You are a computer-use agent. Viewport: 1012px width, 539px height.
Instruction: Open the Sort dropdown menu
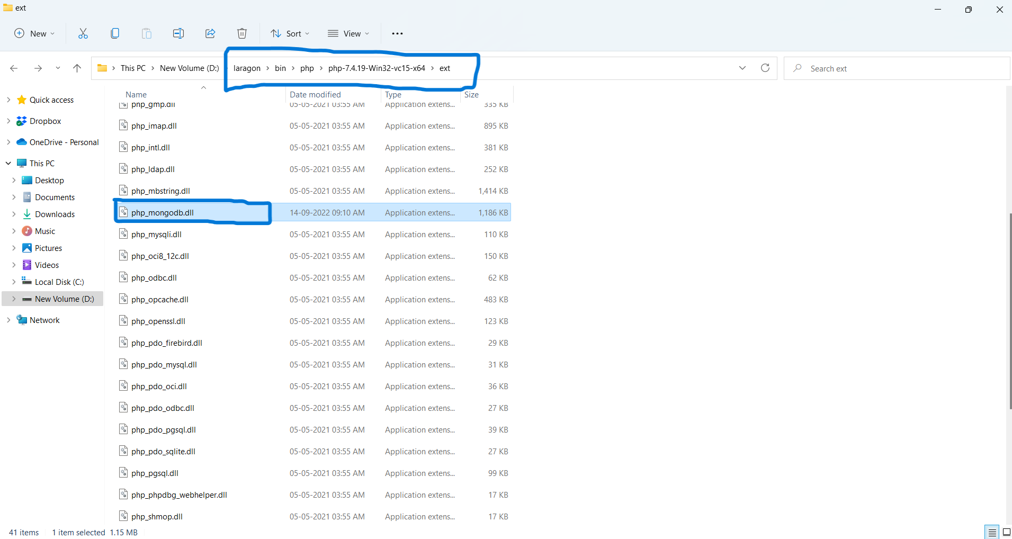click(290, 33)
